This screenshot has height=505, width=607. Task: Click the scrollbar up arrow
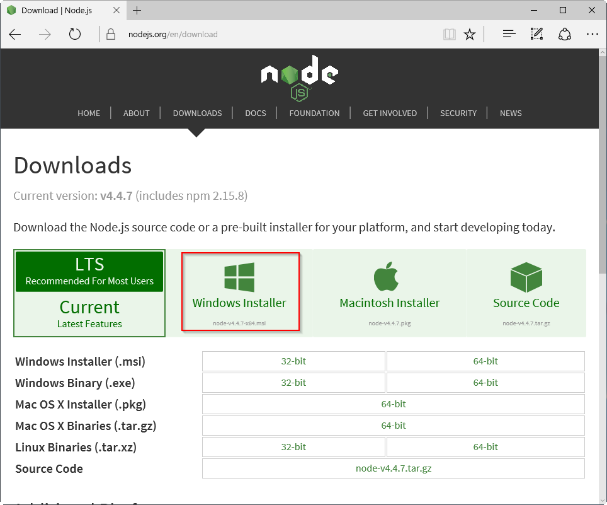[x=603, y=52]
